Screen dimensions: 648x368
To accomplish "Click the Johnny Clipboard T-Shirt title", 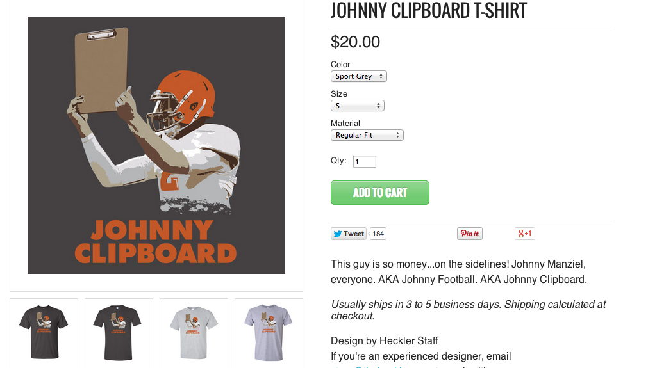I will 428,11.
